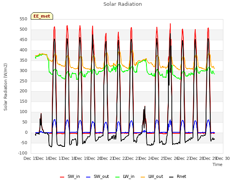Viewport: 246px width, 184px height.
Task: Toggle the SW_out legend entry
Action: pos(97,176)
